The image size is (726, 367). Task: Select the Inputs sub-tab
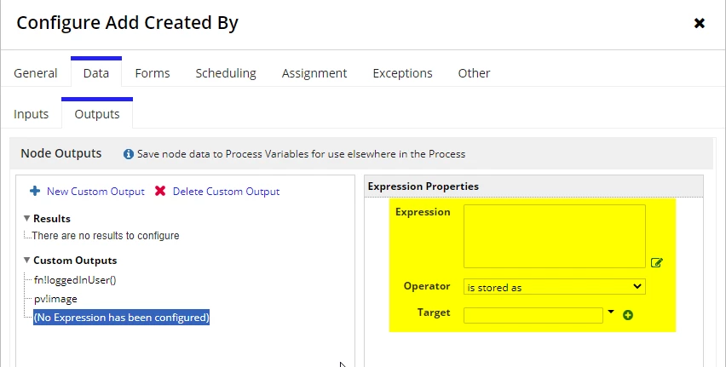(x=31, y=114)
